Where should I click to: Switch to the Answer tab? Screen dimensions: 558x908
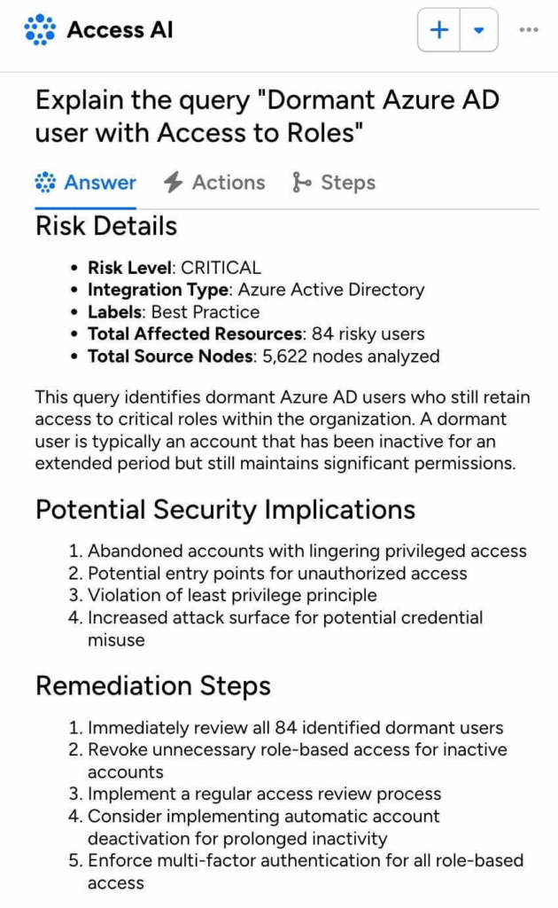coord(99,183)
